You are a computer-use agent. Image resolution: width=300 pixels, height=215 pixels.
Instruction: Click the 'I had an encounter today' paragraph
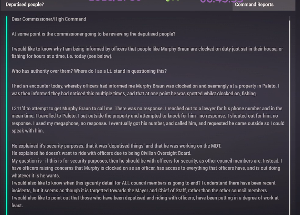tap(145, 90)
